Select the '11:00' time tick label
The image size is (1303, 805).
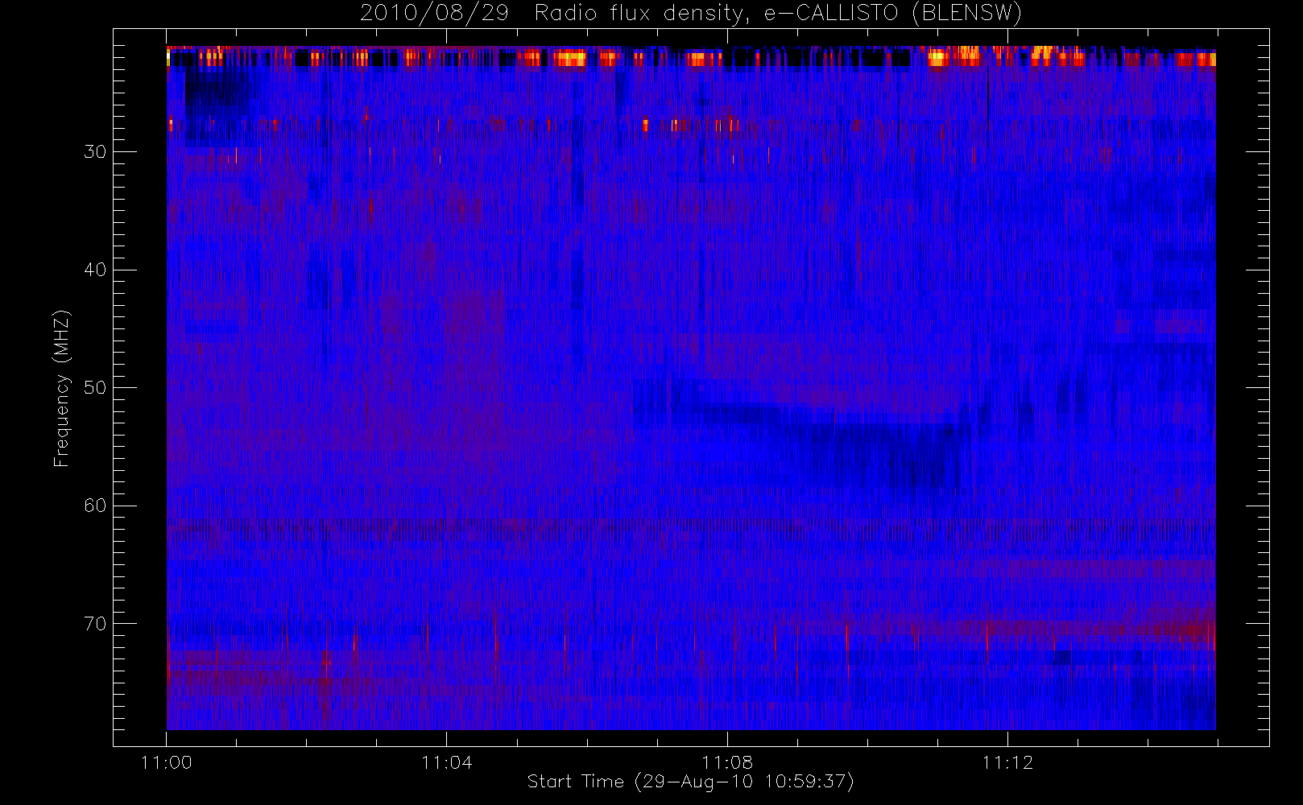(x=167, y=762)
